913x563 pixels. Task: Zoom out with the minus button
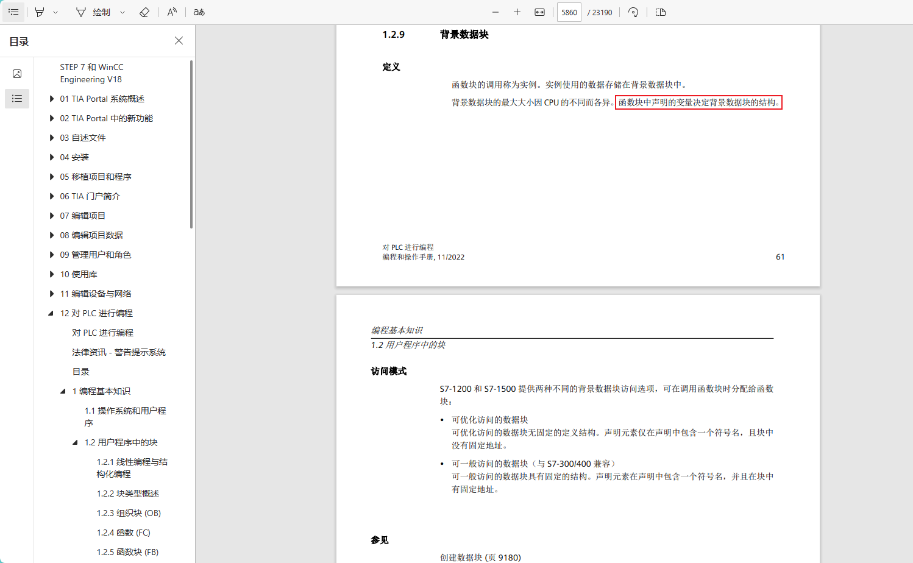[x=496, y=12]
